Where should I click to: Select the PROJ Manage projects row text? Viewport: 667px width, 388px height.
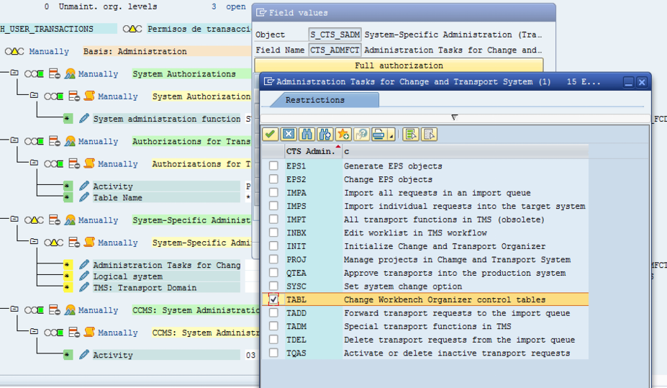coord(457,260)
